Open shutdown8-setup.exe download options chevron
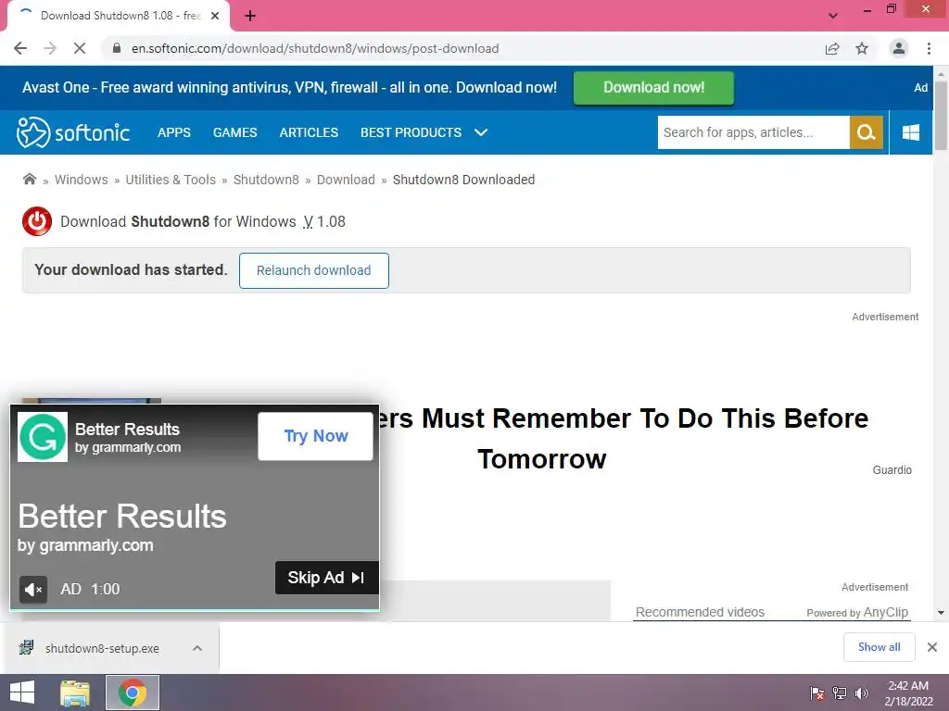 tap(197, 648)
